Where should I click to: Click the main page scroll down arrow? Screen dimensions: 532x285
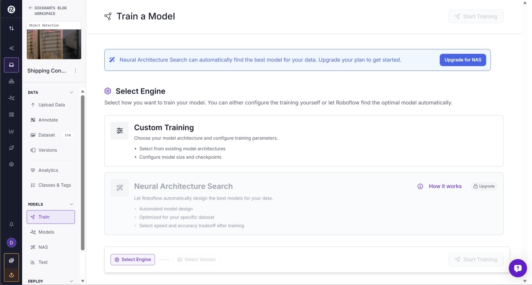coord(525,281)
